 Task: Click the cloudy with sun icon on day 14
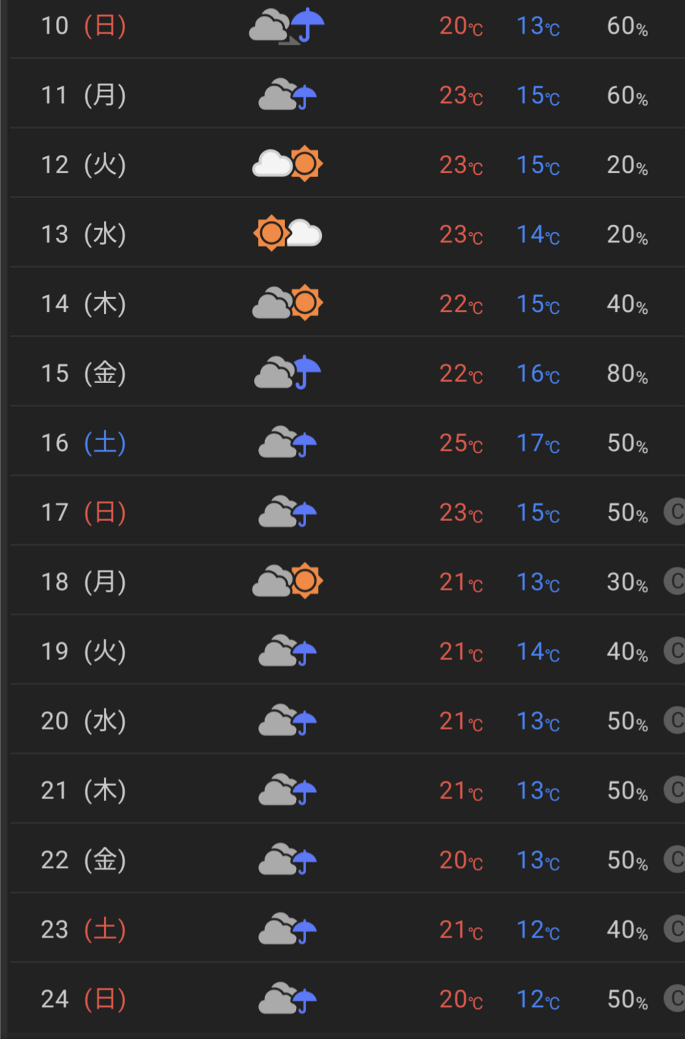click(x=287, y=303)
